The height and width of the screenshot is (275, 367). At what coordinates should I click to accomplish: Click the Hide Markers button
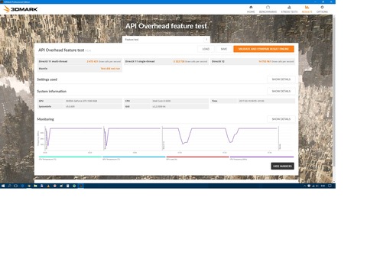coord(282,166)
